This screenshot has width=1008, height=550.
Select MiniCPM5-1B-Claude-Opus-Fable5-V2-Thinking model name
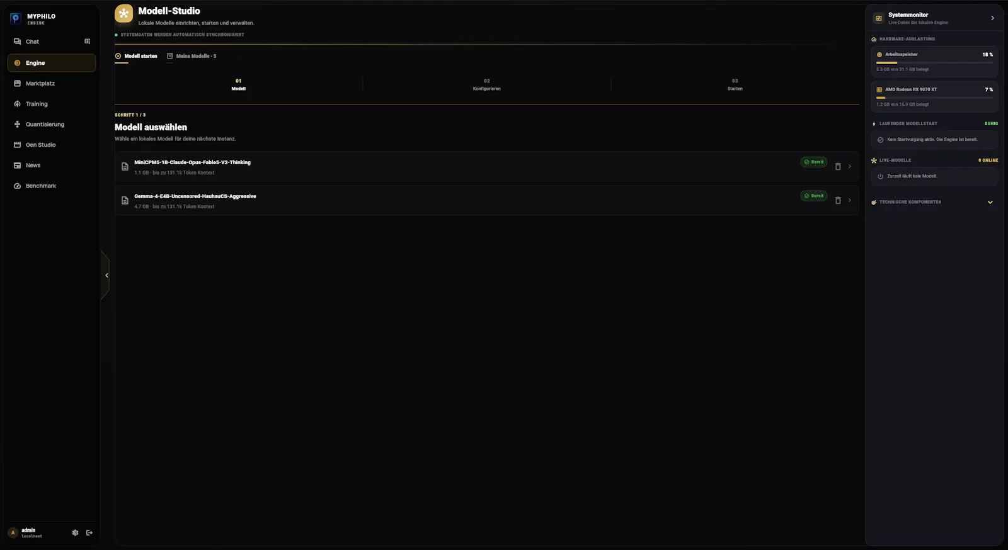[x=192, y=162]
